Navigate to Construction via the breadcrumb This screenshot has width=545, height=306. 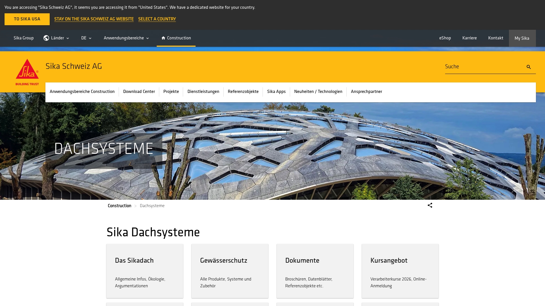click(119, 205)
